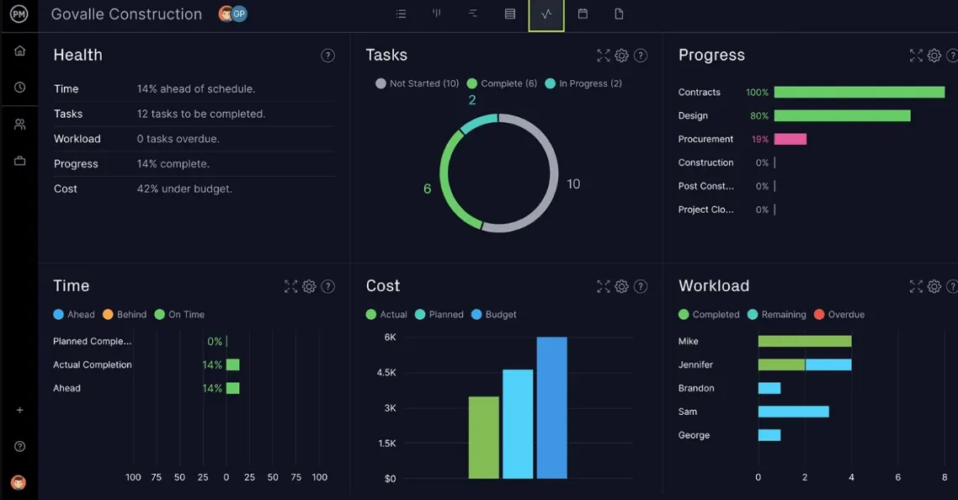This screenshot has height=500, width=958.
Task: Expand the Progress widget to fullscreen
Action: [916, 56]
